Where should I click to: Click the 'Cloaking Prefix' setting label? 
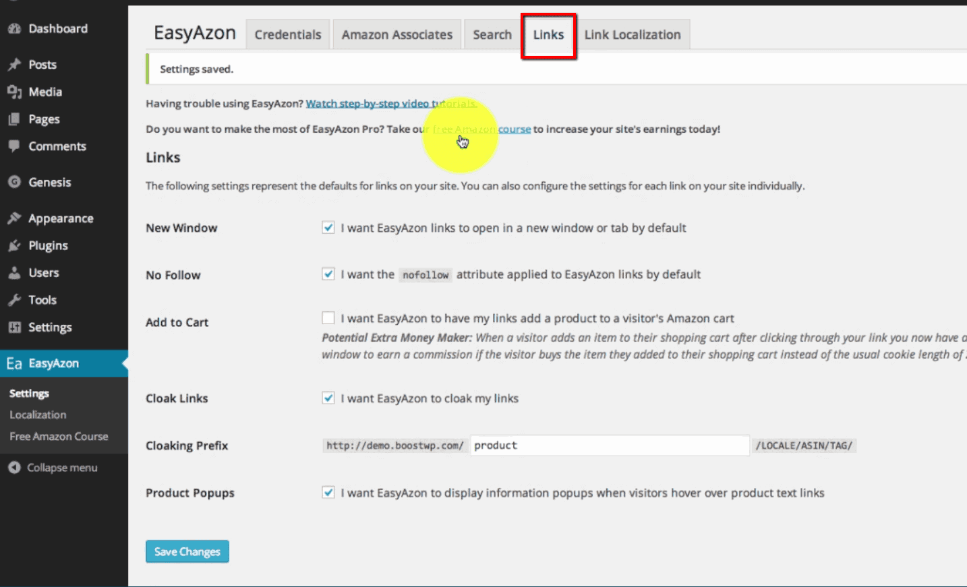pos(187,445)
